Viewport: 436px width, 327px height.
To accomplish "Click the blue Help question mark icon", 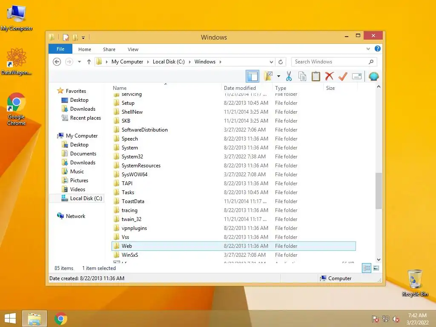I will [x=378, y=49].
